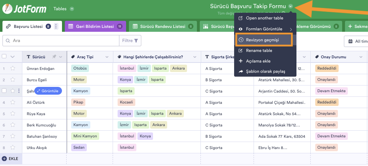The image size is (368, 166).
Task: Star the Ali Öztürk row
Action: pyautogui.click(x=13, y=102)
